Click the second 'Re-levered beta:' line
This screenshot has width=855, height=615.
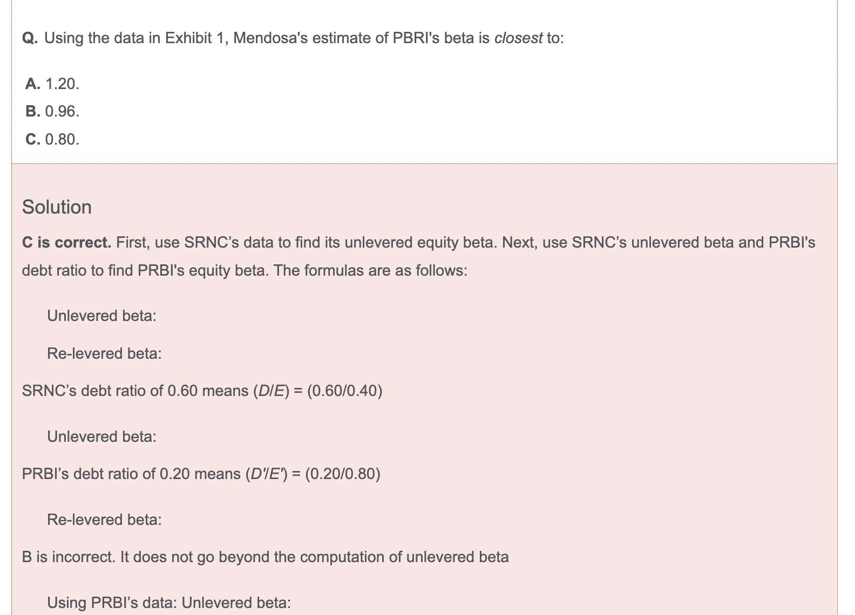[105, 520]
